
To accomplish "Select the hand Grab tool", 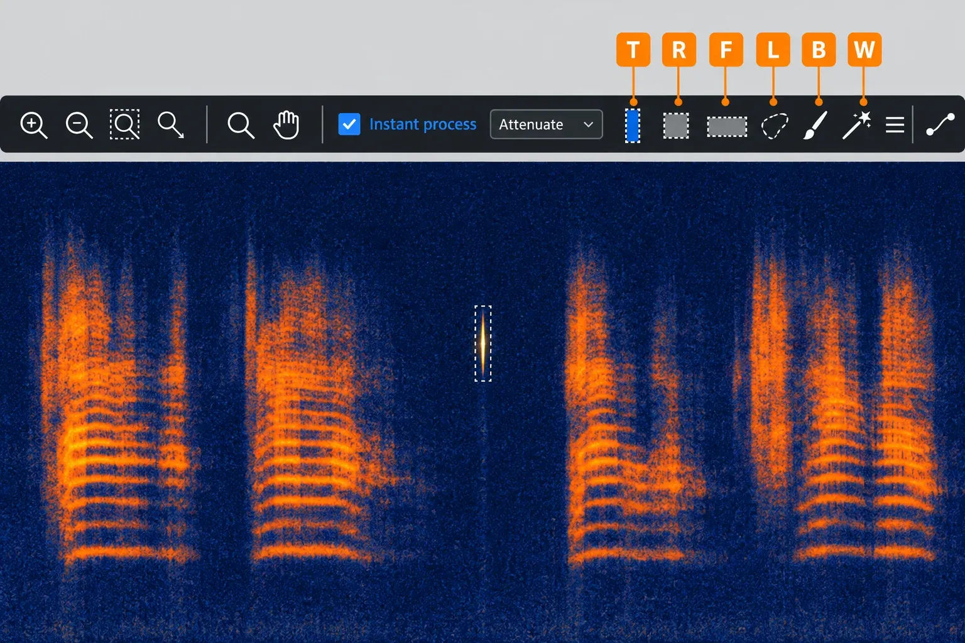I will [x=286, y=125].
